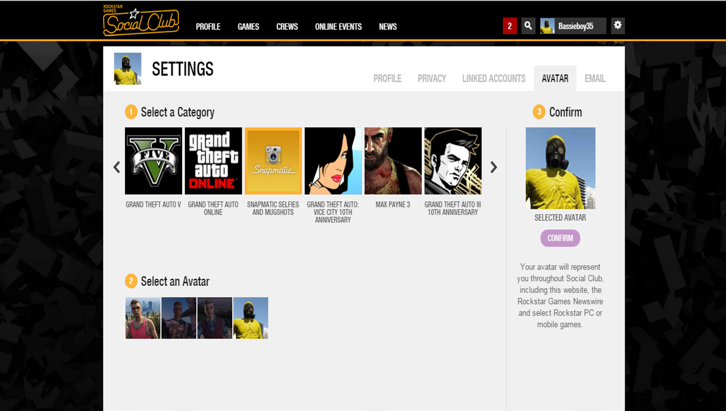
Task: Pick the second avatar in the avatar row
Action: (179, 318)
